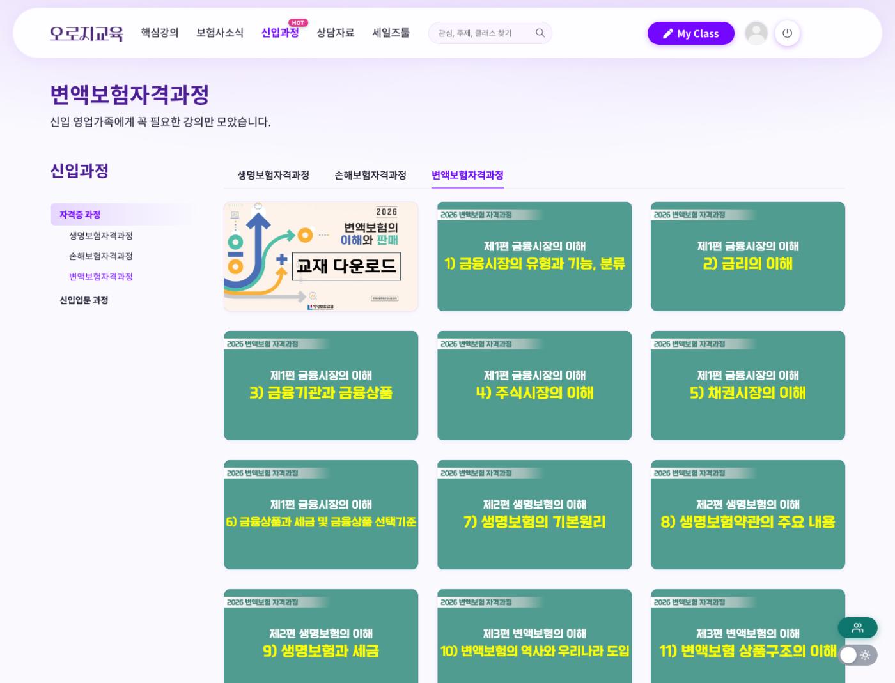
Task: Open lecture 6) 금융상품과 세금 및 금융상품 선택기준
Action: coord(321,515)
